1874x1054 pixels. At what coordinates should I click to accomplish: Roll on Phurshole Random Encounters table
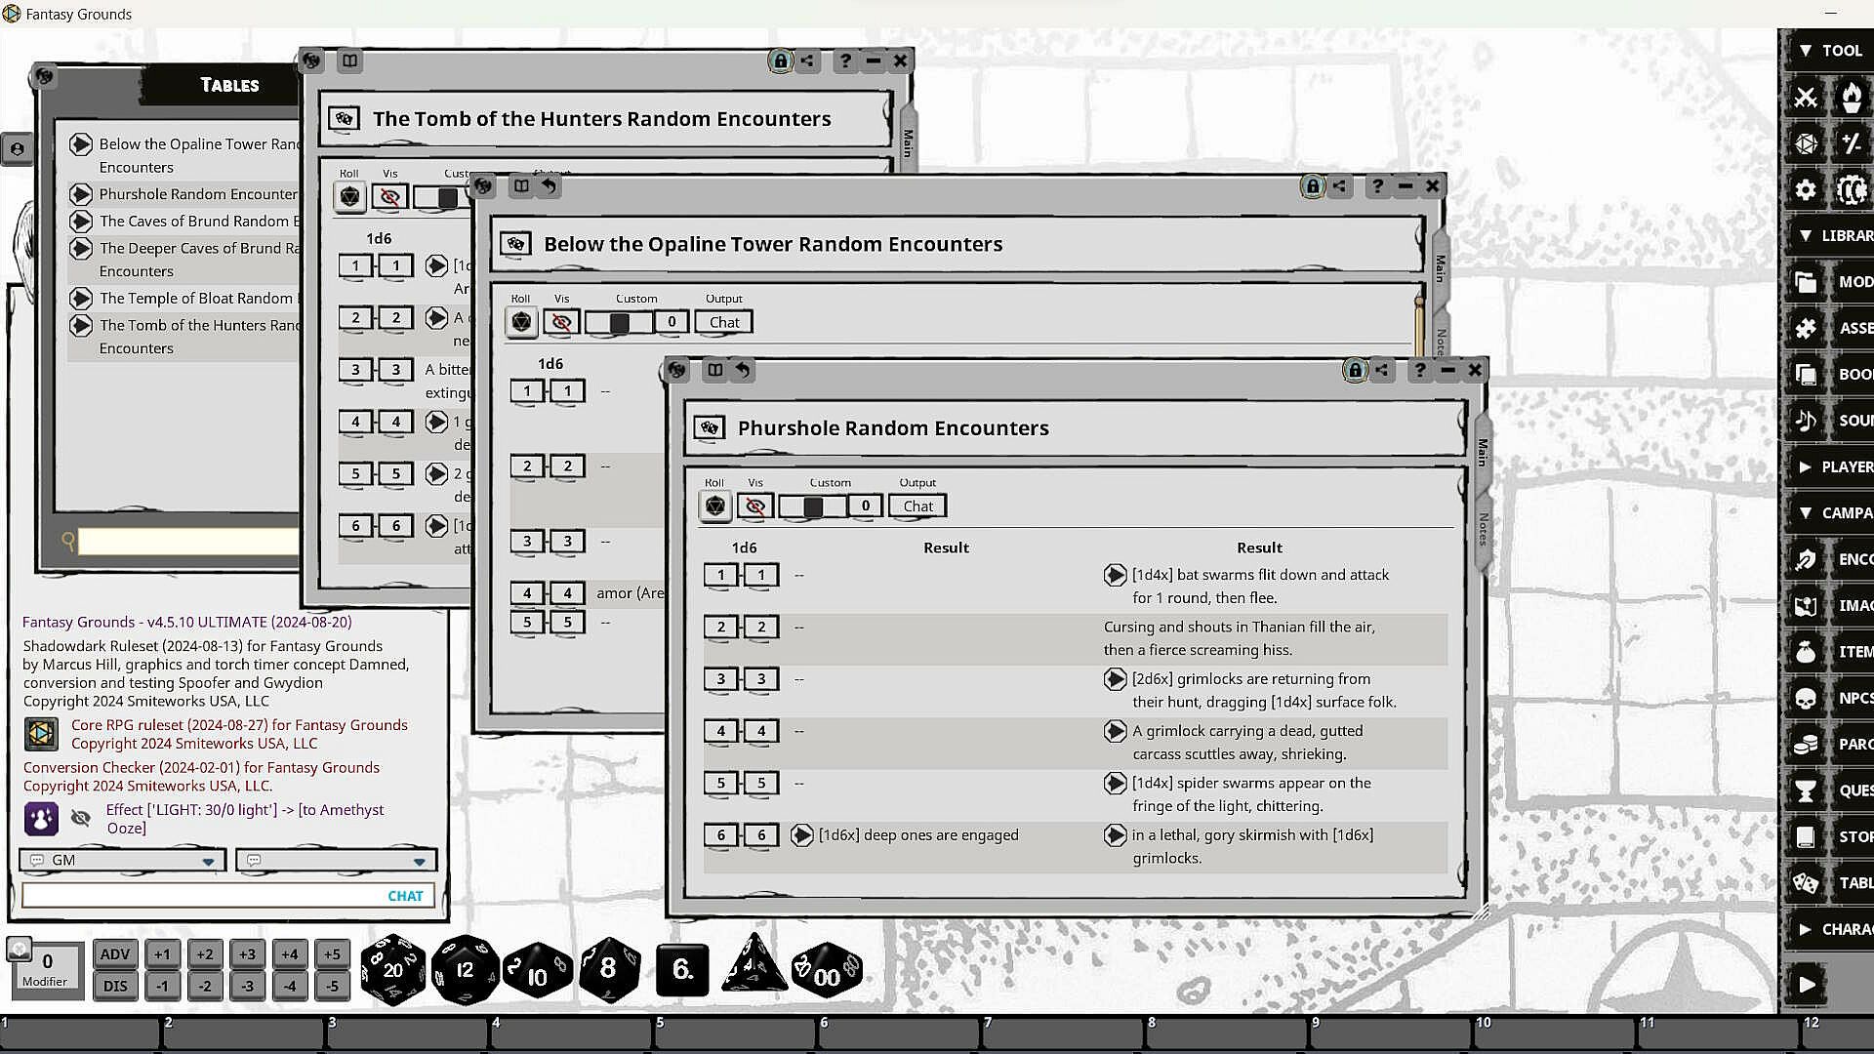coord(715,506)
